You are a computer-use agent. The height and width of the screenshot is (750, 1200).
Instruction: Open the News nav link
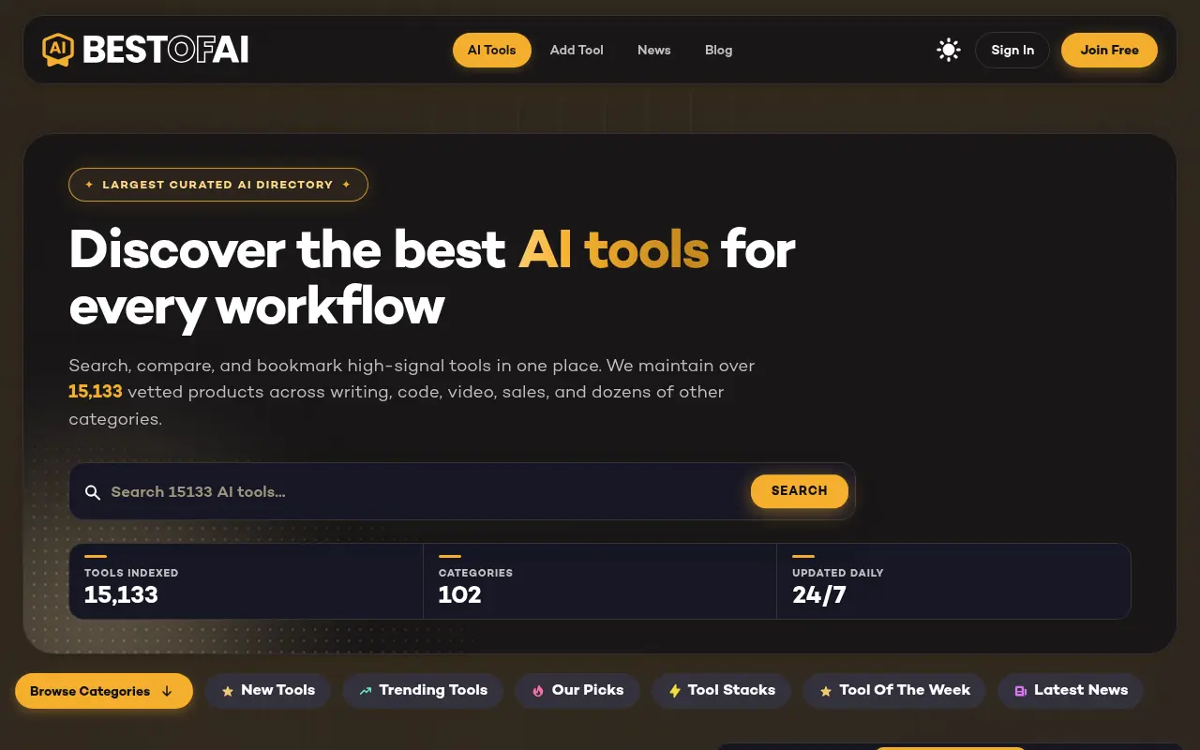coord(654,50)
